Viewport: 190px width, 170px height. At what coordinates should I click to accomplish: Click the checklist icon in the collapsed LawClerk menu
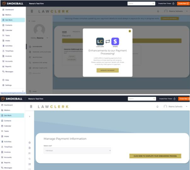tap(29, 164)
